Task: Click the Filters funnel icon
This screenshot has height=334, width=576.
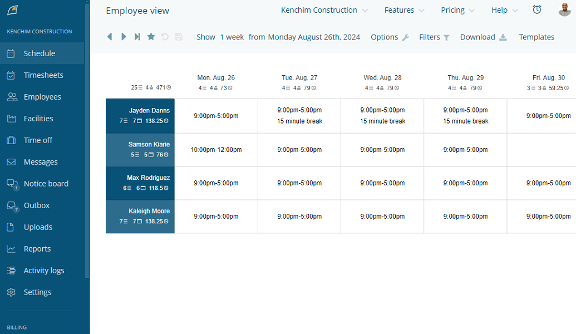Action: (x=446, y=38)
